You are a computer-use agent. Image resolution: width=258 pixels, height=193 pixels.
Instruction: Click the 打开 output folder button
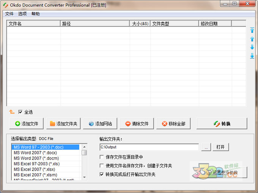[x=221, y=147]
